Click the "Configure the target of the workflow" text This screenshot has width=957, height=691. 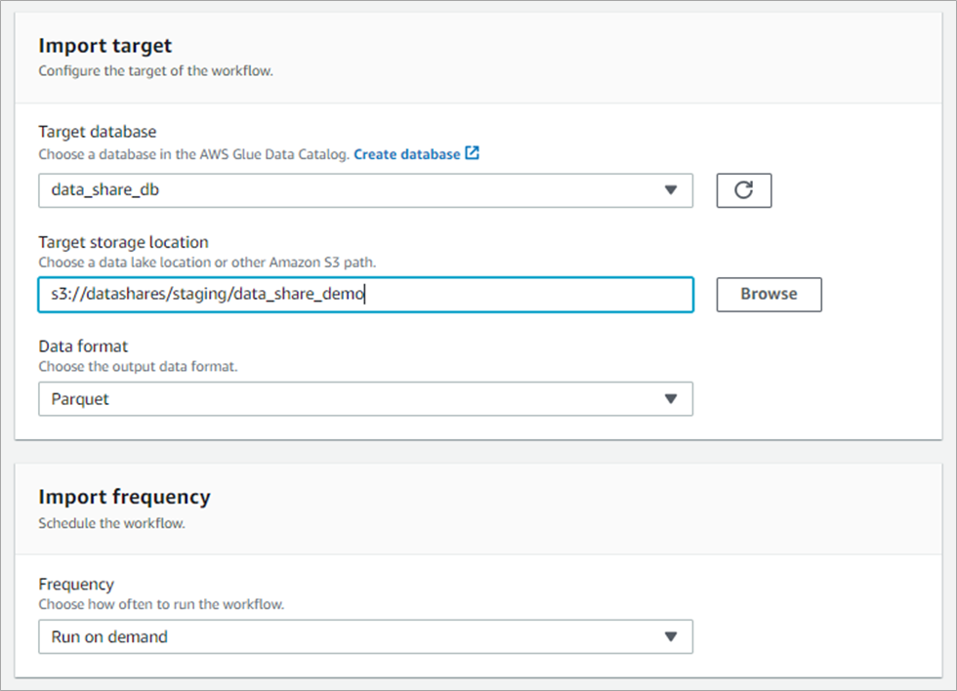155,71
